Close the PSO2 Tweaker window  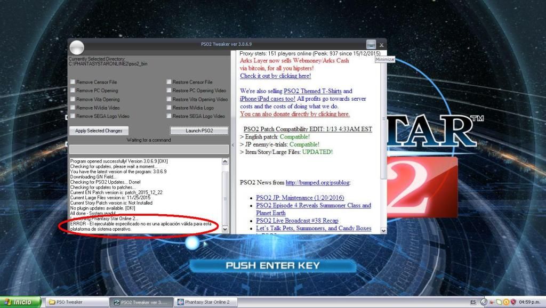coord(382,45)
